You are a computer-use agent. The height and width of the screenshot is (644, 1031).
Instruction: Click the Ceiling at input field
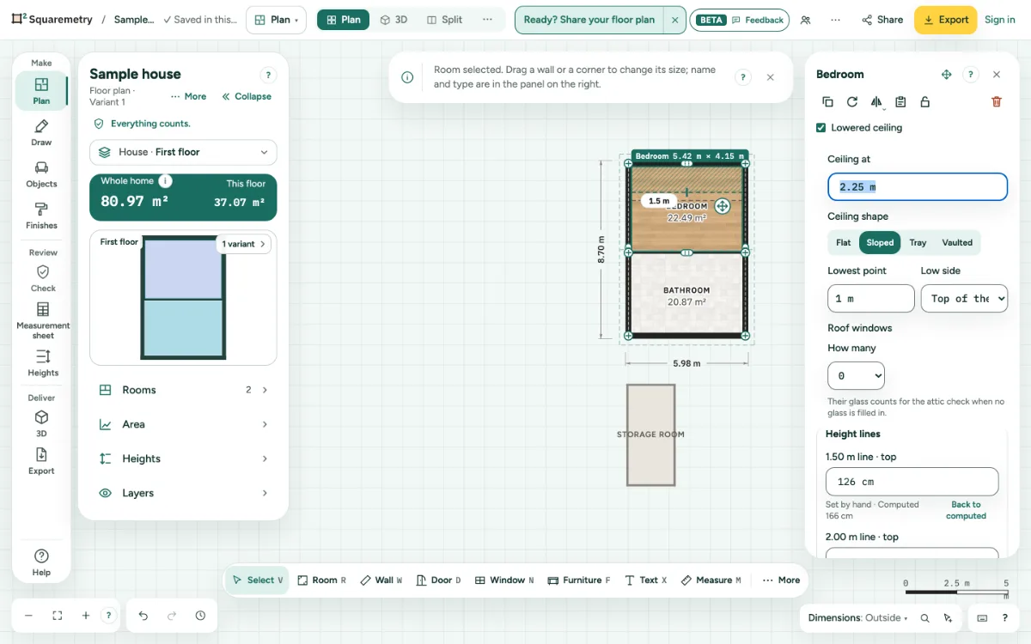click(918, 187)
